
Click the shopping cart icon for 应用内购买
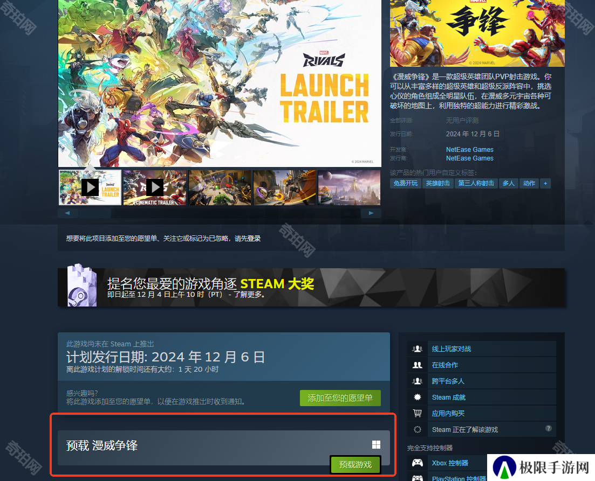tap(418, 414)
